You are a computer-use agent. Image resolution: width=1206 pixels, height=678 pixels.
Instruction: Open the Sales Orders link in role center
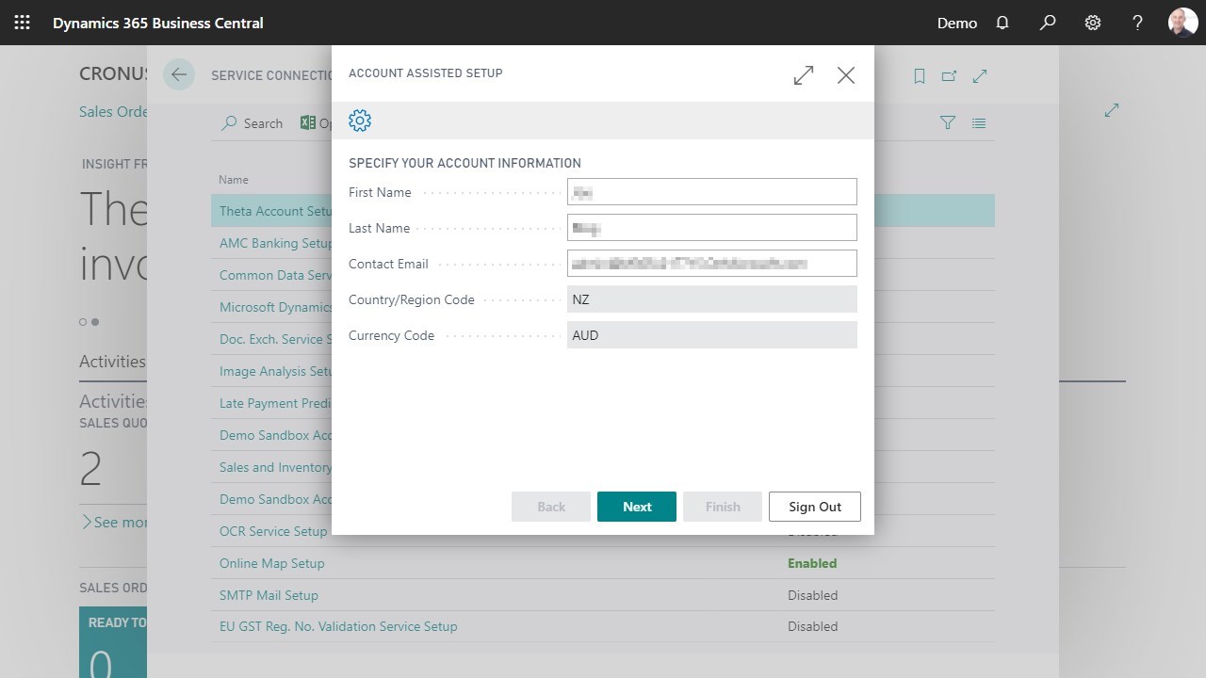point(113,111)
